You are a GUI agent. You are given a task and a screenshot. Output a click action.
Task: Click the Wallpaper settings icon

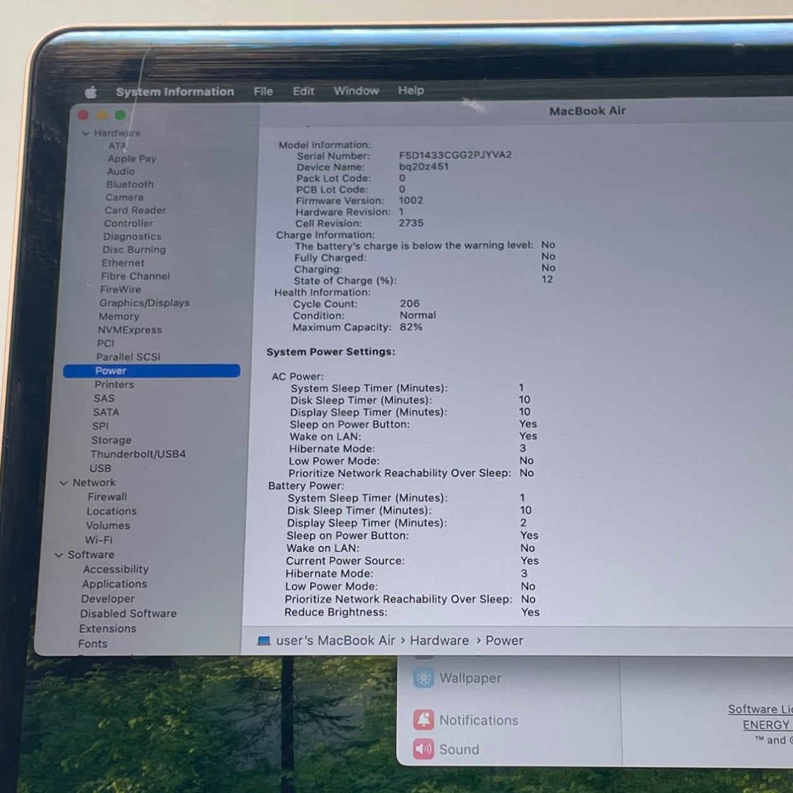[x=424, y=678]
